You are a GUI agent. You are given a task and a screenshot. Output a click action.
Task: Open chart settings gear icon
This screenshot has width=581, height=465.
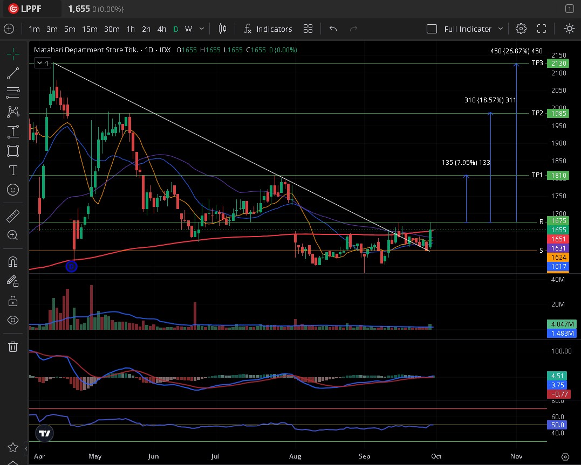(x=521, y=29)
